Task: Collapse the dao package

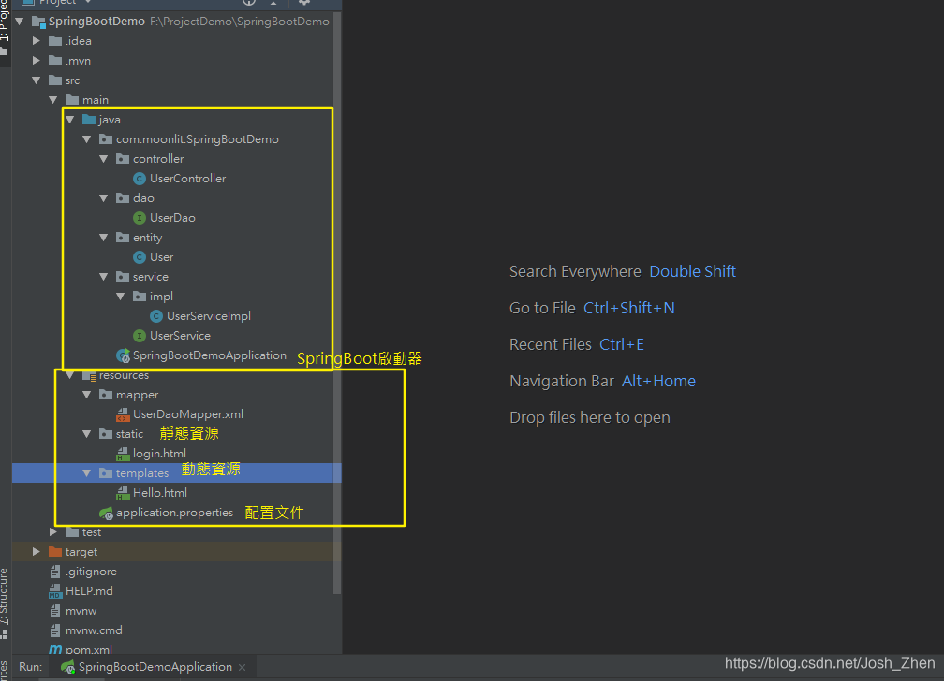Action: coord(104,198)
